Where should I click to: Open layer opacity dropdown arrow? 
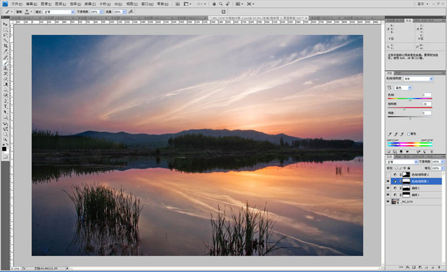[442, 162]
